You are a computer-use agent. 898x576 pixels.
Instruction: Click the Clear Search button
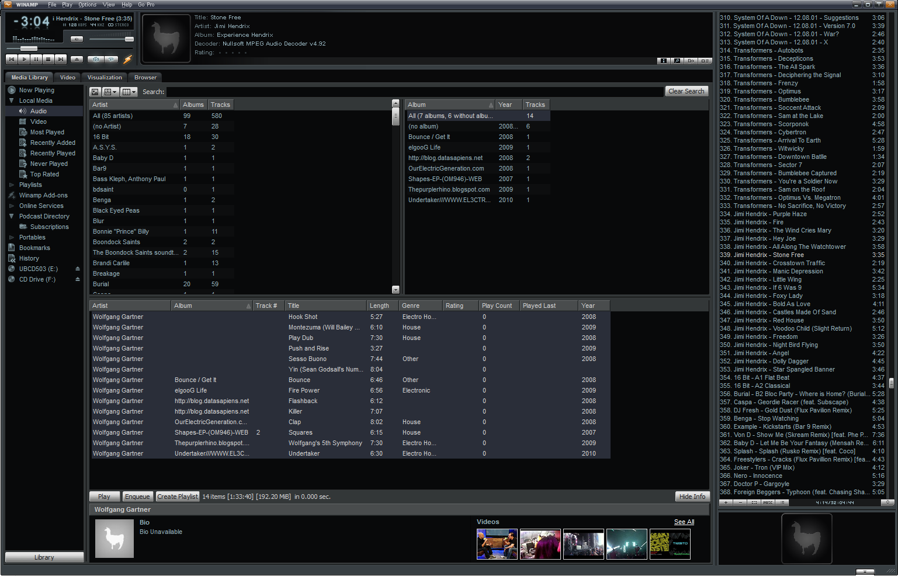686,91
